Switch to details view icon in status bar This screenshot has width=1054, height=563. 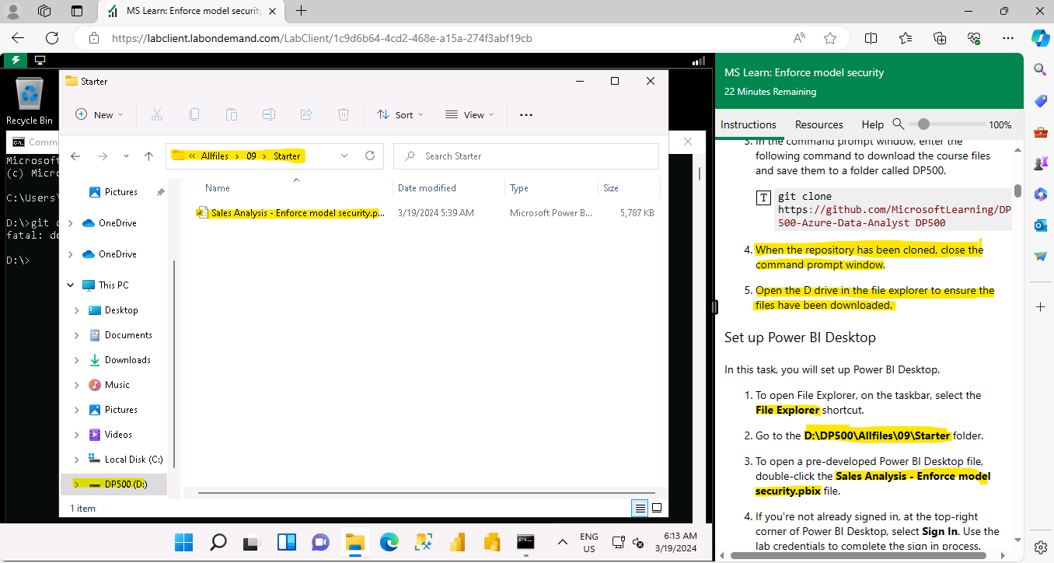(x=640, y=508)
